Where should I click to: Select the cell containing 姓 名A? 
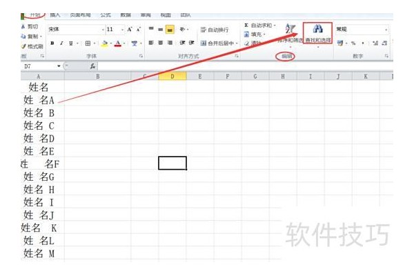coord(43,100)
